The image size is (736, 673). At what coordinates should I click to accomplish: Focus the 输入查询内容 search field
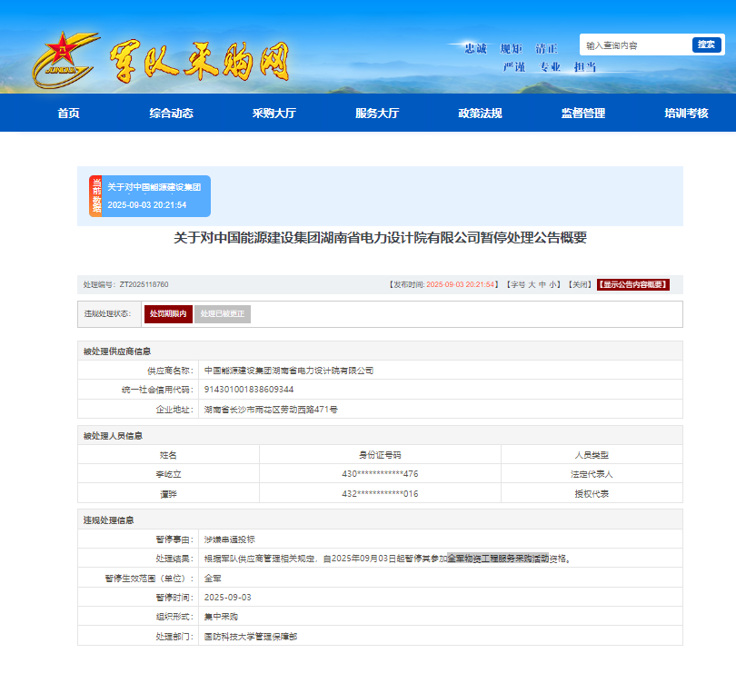(636, 45)
